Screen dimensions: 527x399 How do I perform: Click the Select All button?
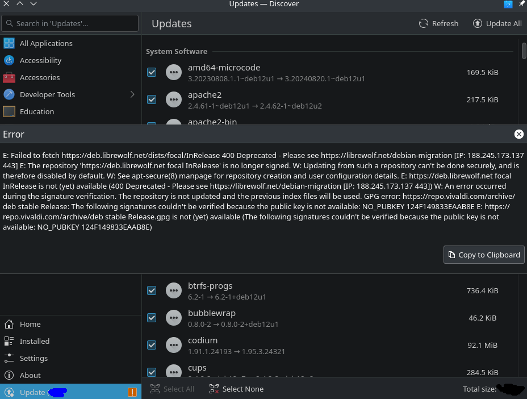pos(172,389)
